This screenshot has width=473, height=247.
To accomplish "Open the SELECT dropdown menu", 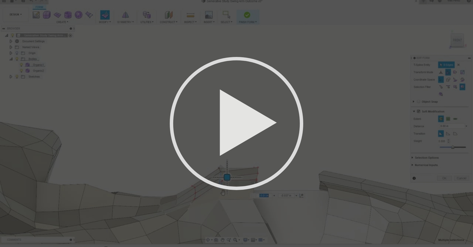I will pyautogui.click(x=226, y=22).
